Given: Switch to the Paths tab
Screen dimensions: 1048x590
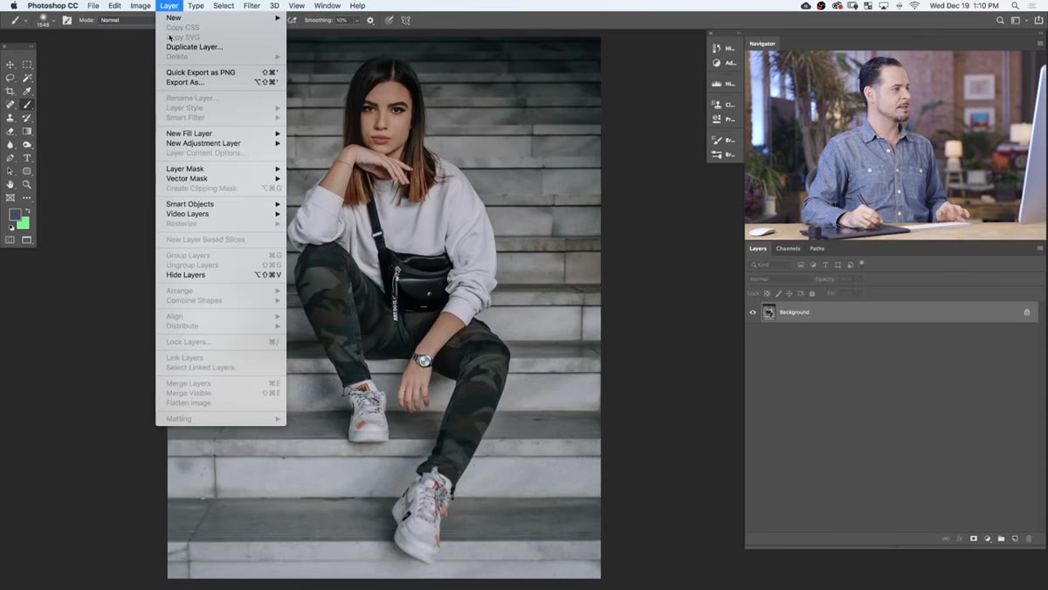Looking at the screenshot, I should (x=817, y=249).
